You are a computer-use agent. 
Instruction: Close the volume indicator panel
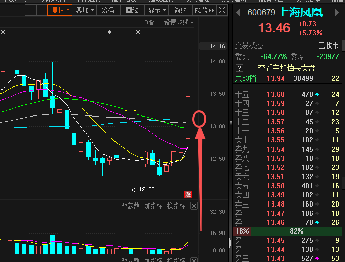pos(194,206)
